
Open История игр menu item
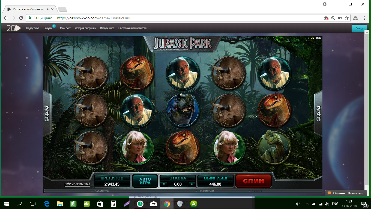point(107,28)
